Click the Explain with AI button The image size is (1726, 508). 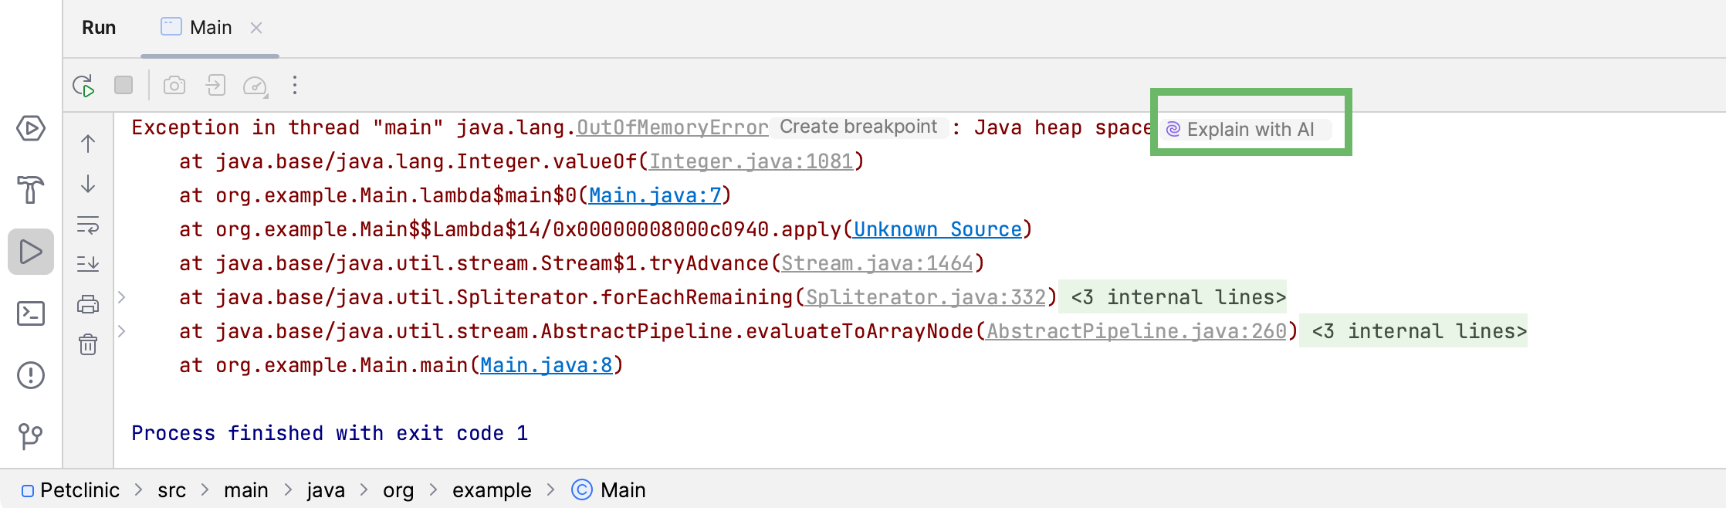[1250, 129]
